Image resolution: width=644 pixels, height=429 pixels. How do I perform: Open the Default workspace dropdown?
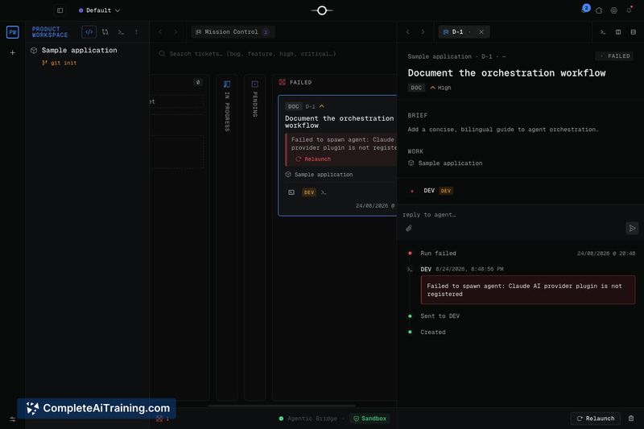(x=99, y=10)
